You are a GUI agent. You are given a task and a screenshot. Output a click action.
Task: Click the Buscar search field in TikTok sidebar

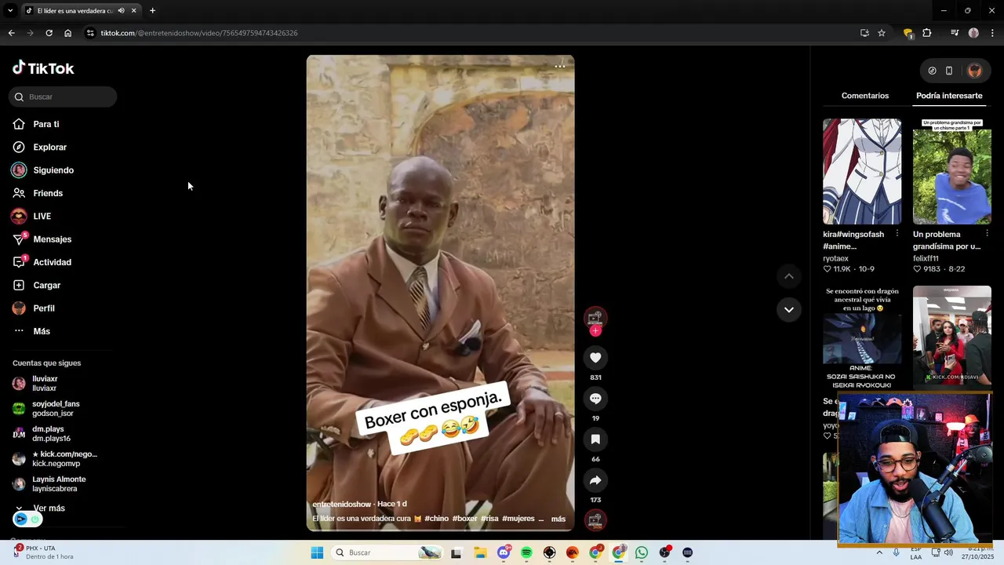(63, 97)
